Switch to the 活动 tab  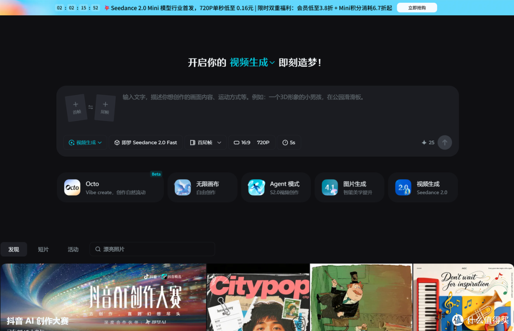point(73,249)
